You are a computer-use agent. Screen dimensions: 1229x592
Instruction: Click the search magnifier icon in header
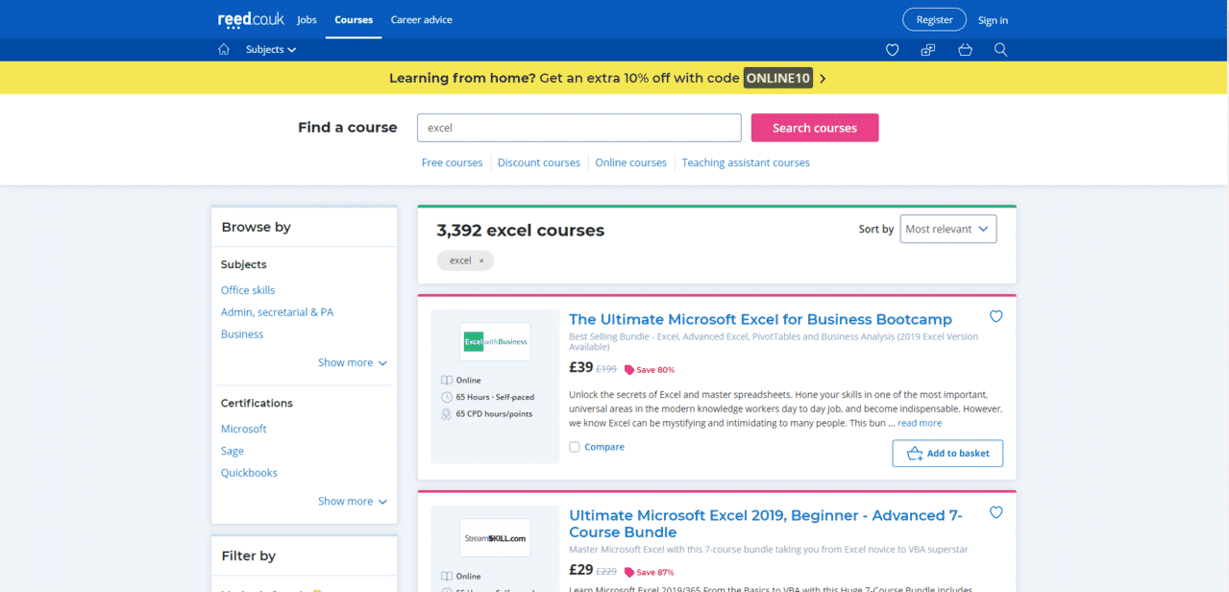pyautogui.click(x=1000, y=50)
